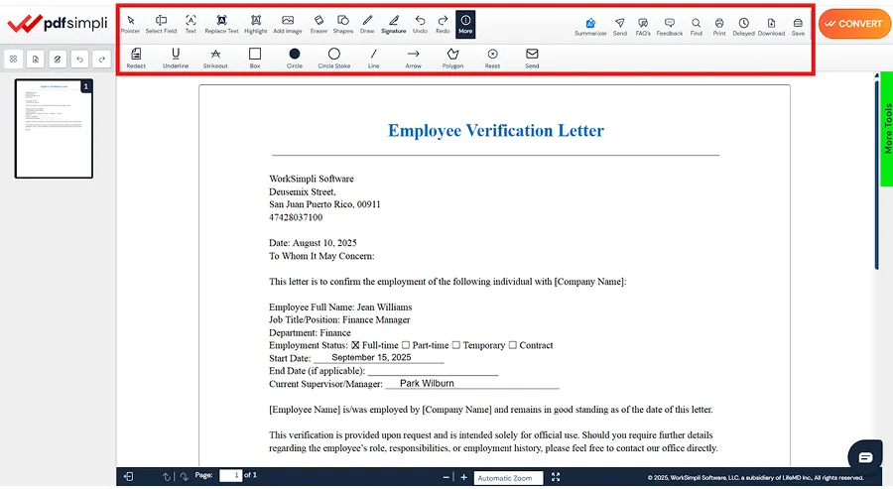Click the Strikeout tool
Screen dimensions: 893x489
coord(215,59)
